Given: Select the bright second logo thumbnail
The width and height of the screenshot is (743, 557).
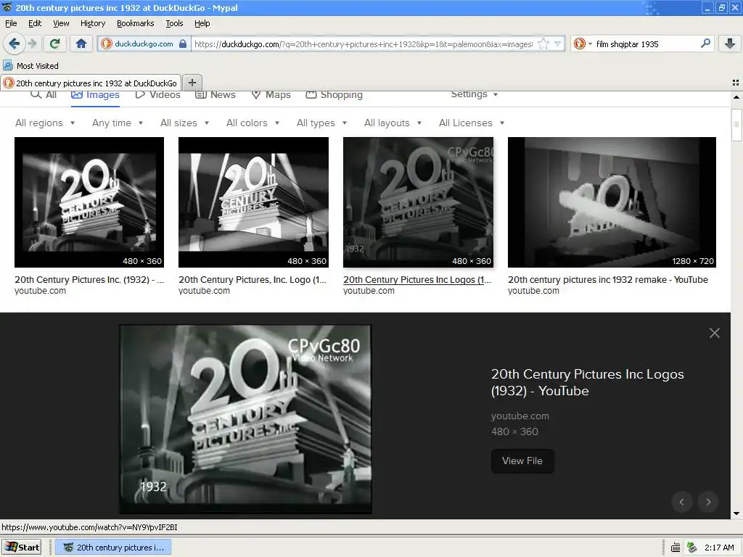Looking at the screenshot, I should pos(253,202).
